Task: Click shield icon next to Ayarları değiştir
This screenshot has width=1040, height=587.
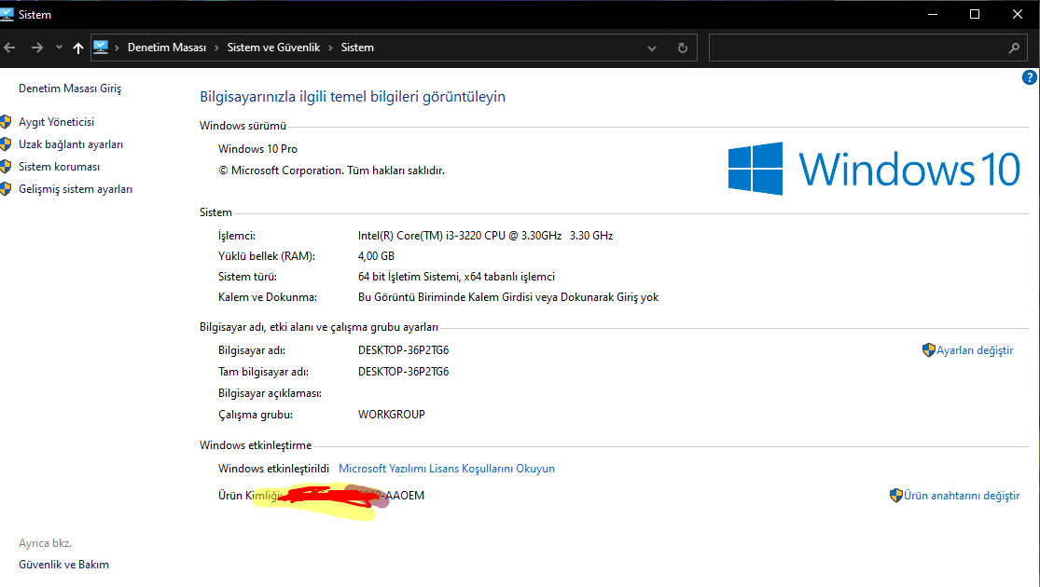Action: (929, 349)
